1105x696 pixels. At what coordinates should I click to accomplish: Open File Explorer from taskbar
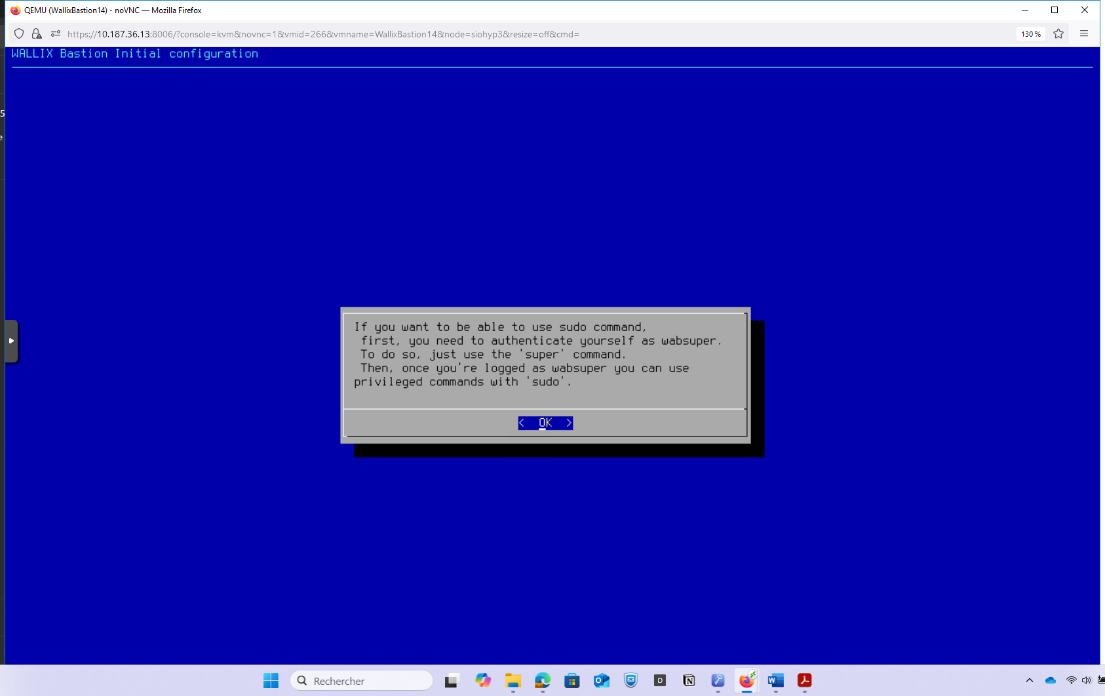pyautogui.click(x=513, y=681)
